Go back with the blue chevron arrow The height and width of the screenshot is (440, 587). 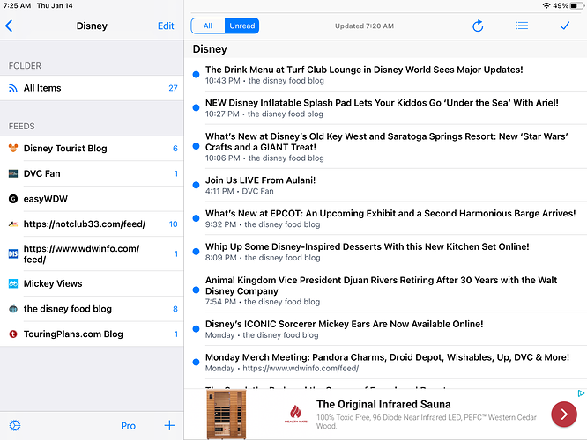(x=9, y=26)
